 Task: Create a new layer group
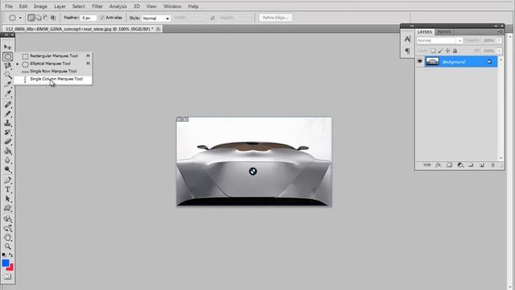coord(471,165)
